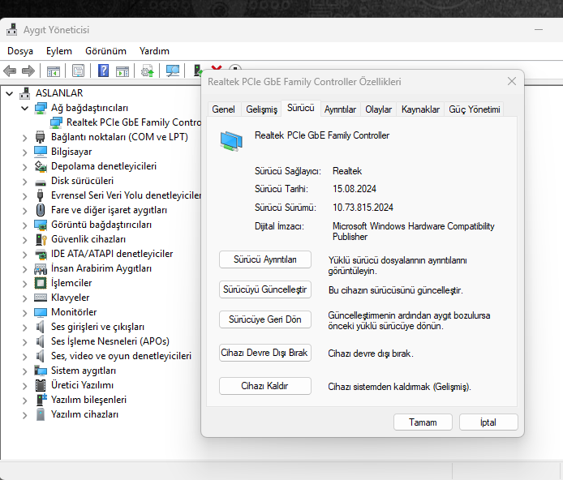Collapse the ASLANLAR root node
This screenshot has height=480, width=563.
(x=10, y=94)
